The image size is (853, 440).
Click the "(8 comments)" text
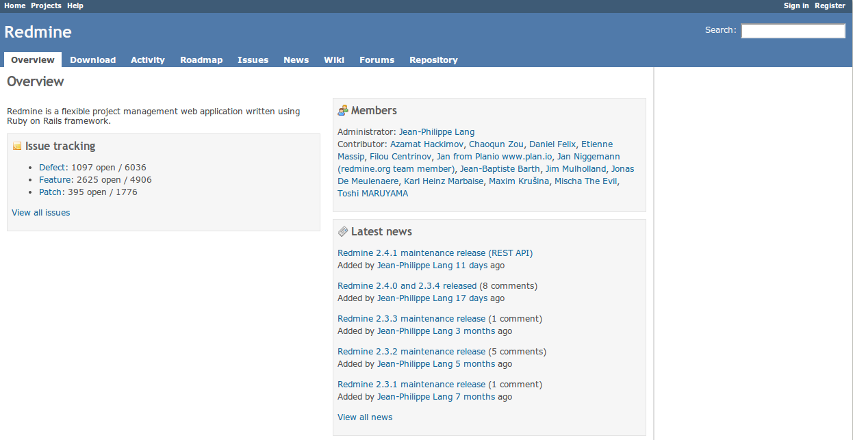[509, 286]
